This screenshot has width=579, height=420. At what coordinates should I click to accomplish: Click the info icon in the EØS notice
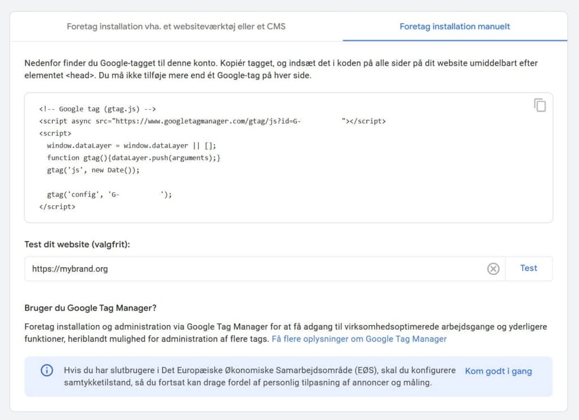pyautogui.click(x=46, y=370)
